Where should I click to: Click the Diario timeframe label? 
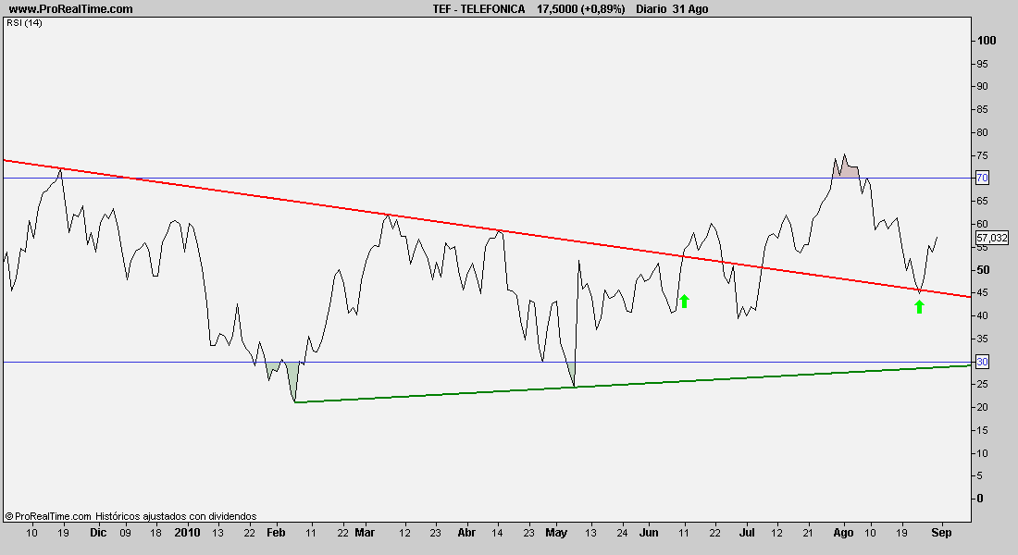[x=652, y=9]
